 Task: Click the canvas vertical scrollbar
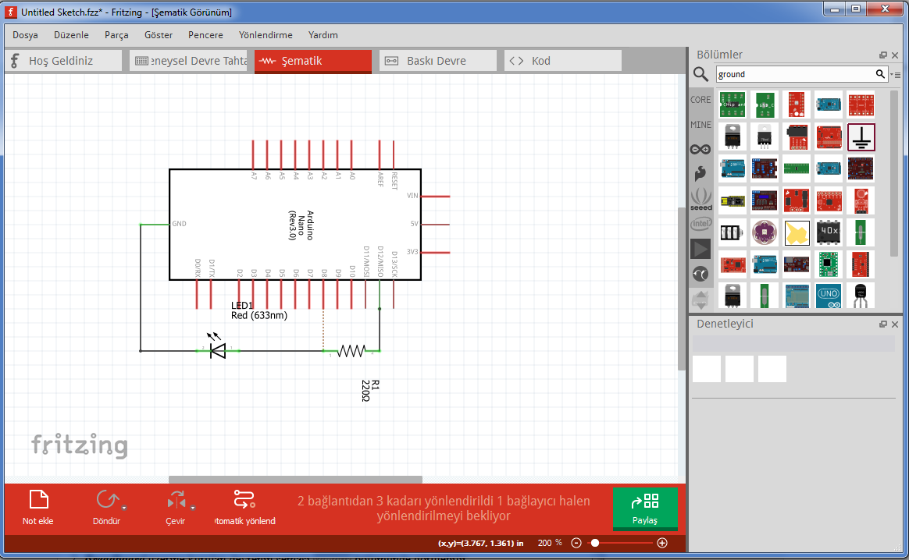point(682,289)
